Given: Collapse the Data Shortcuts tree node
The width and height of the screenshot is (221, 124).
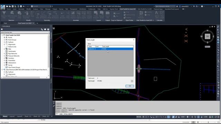Looking at the screenshot, I should point(2,70).
